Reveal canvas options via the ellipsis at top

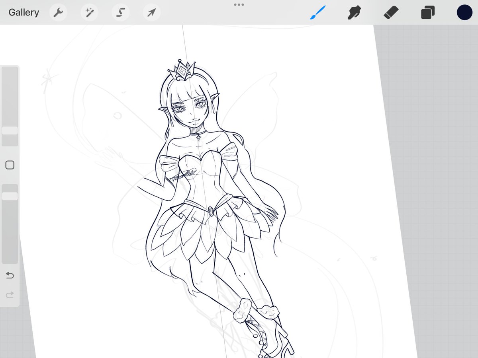point(239,5)
